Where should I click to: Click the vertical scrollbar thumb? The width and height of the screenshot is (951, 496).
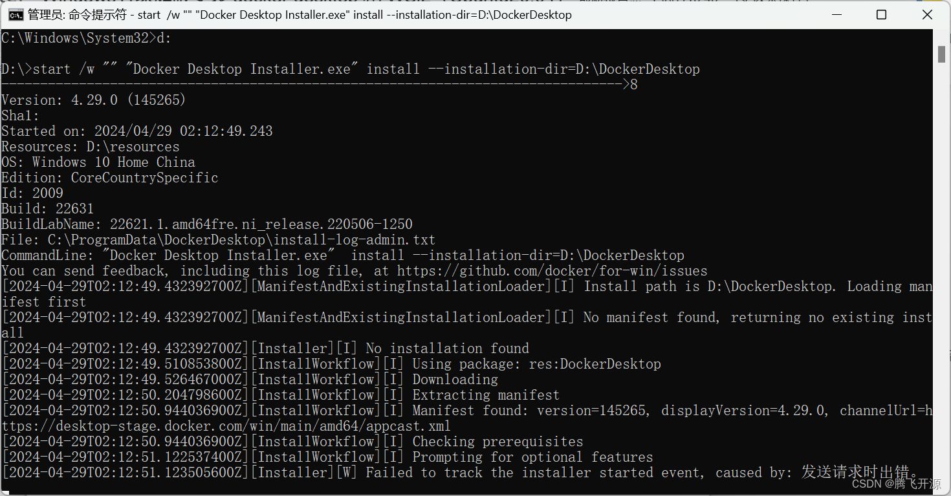[x=941, y=54]
